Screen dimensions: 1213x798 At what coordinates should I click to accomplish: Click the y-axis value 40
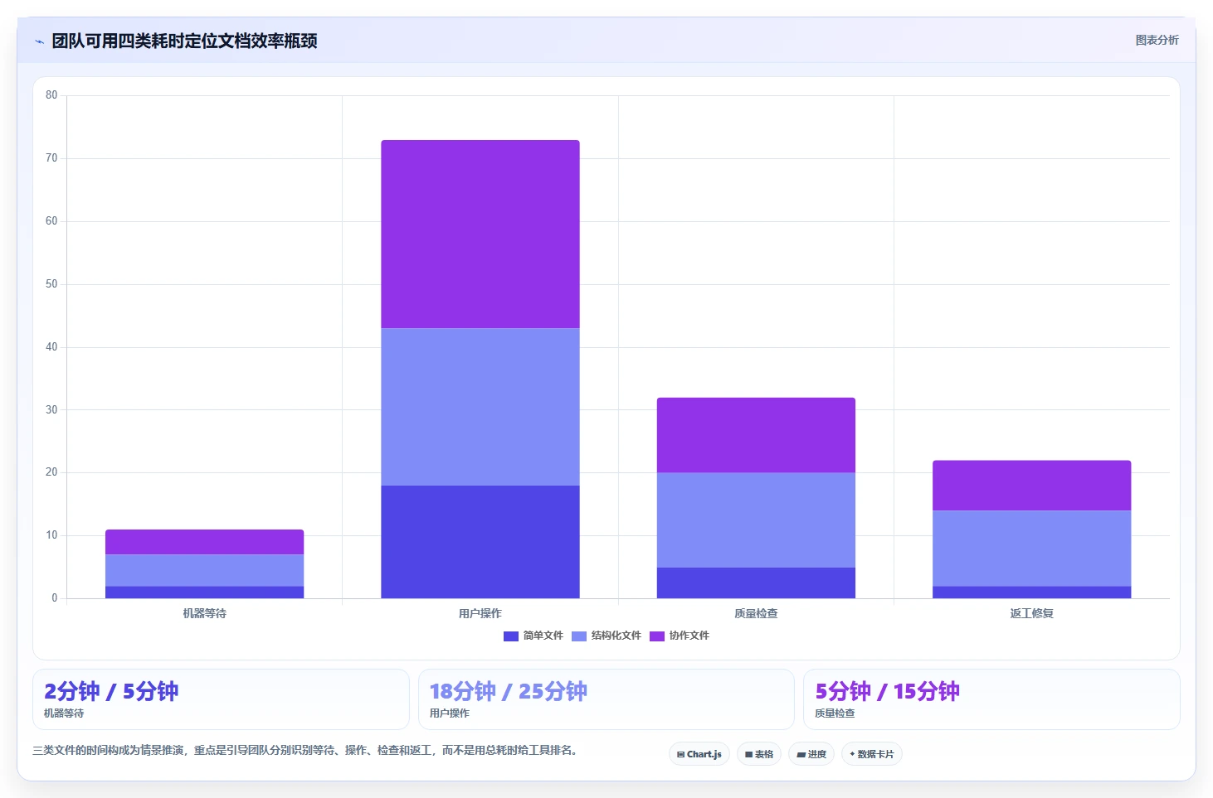click(51, 347)
